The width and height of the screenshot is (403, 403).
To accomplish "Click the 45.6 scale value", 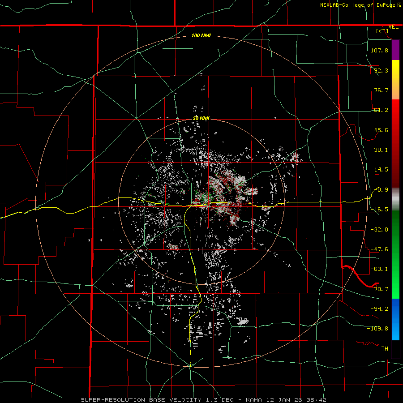I will (x=381, y=130).
